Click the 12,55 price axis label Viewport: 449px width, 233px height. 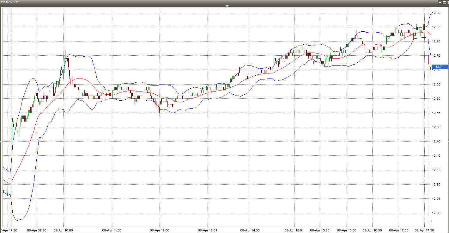coord(437,113)
